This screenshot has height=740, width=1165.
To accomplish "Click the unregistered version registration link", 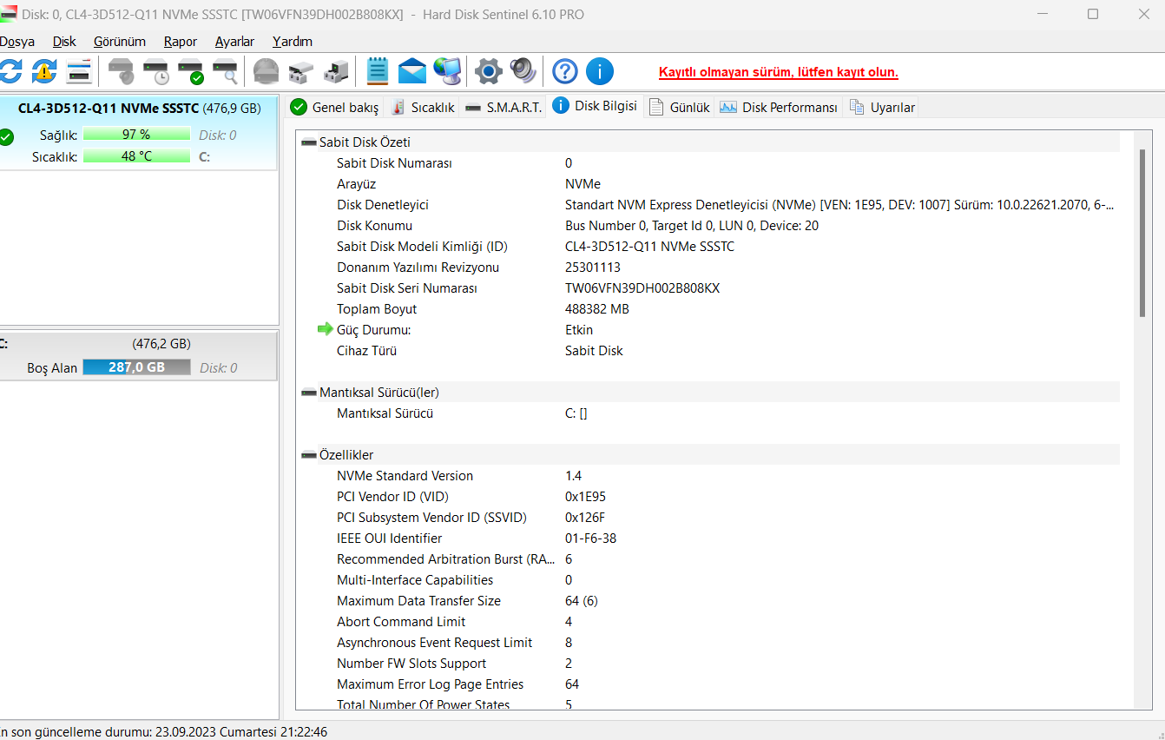I will [779, 72].
